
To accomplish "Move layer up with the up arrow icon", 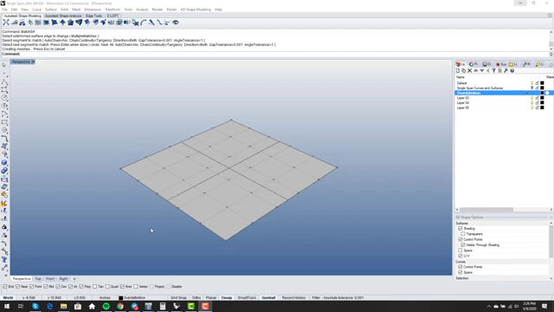I will 475,71.
